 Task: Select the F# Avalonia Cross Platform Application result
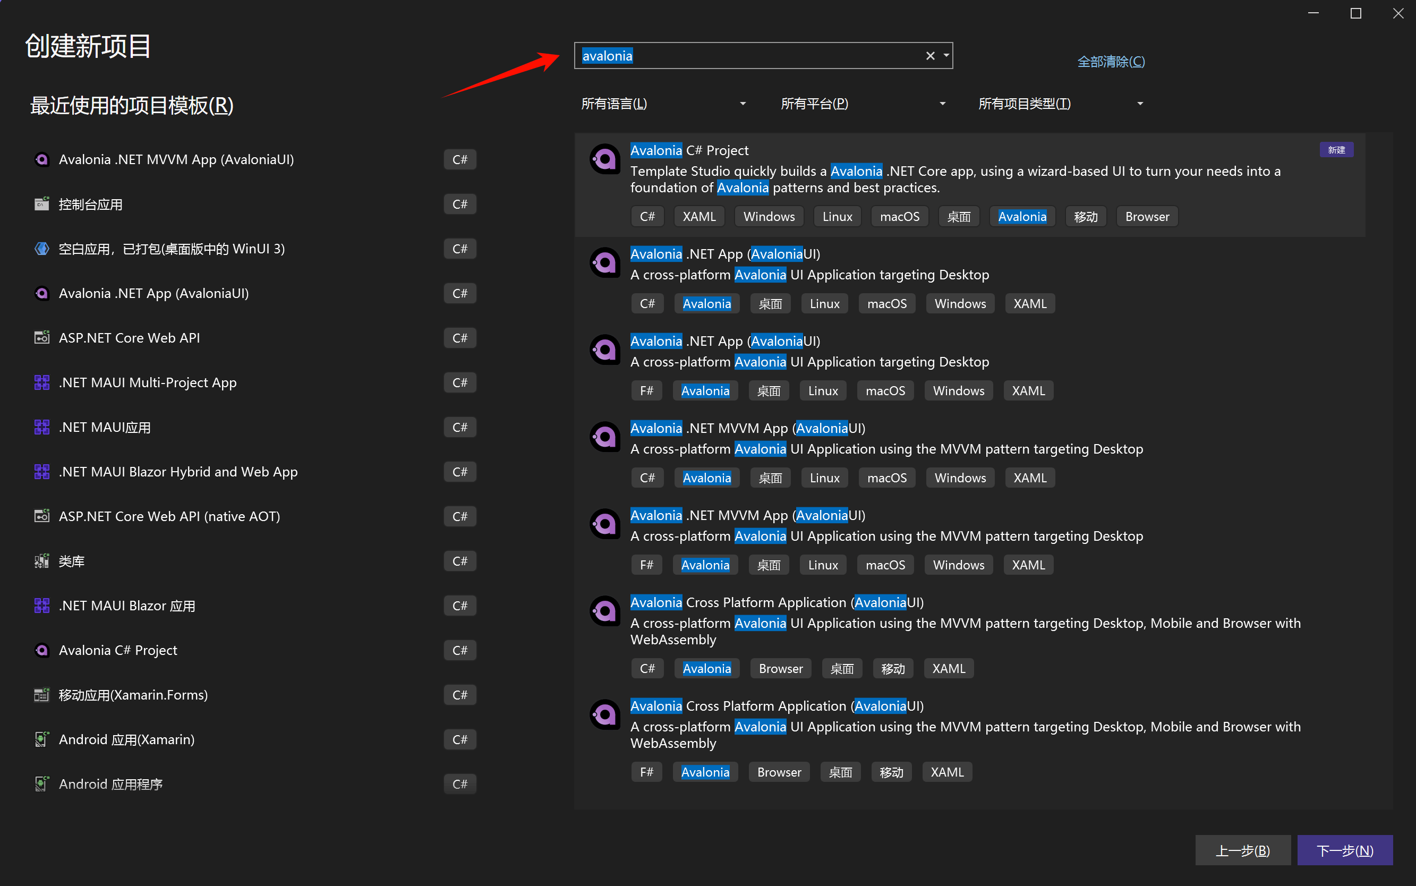coord(969,739)
